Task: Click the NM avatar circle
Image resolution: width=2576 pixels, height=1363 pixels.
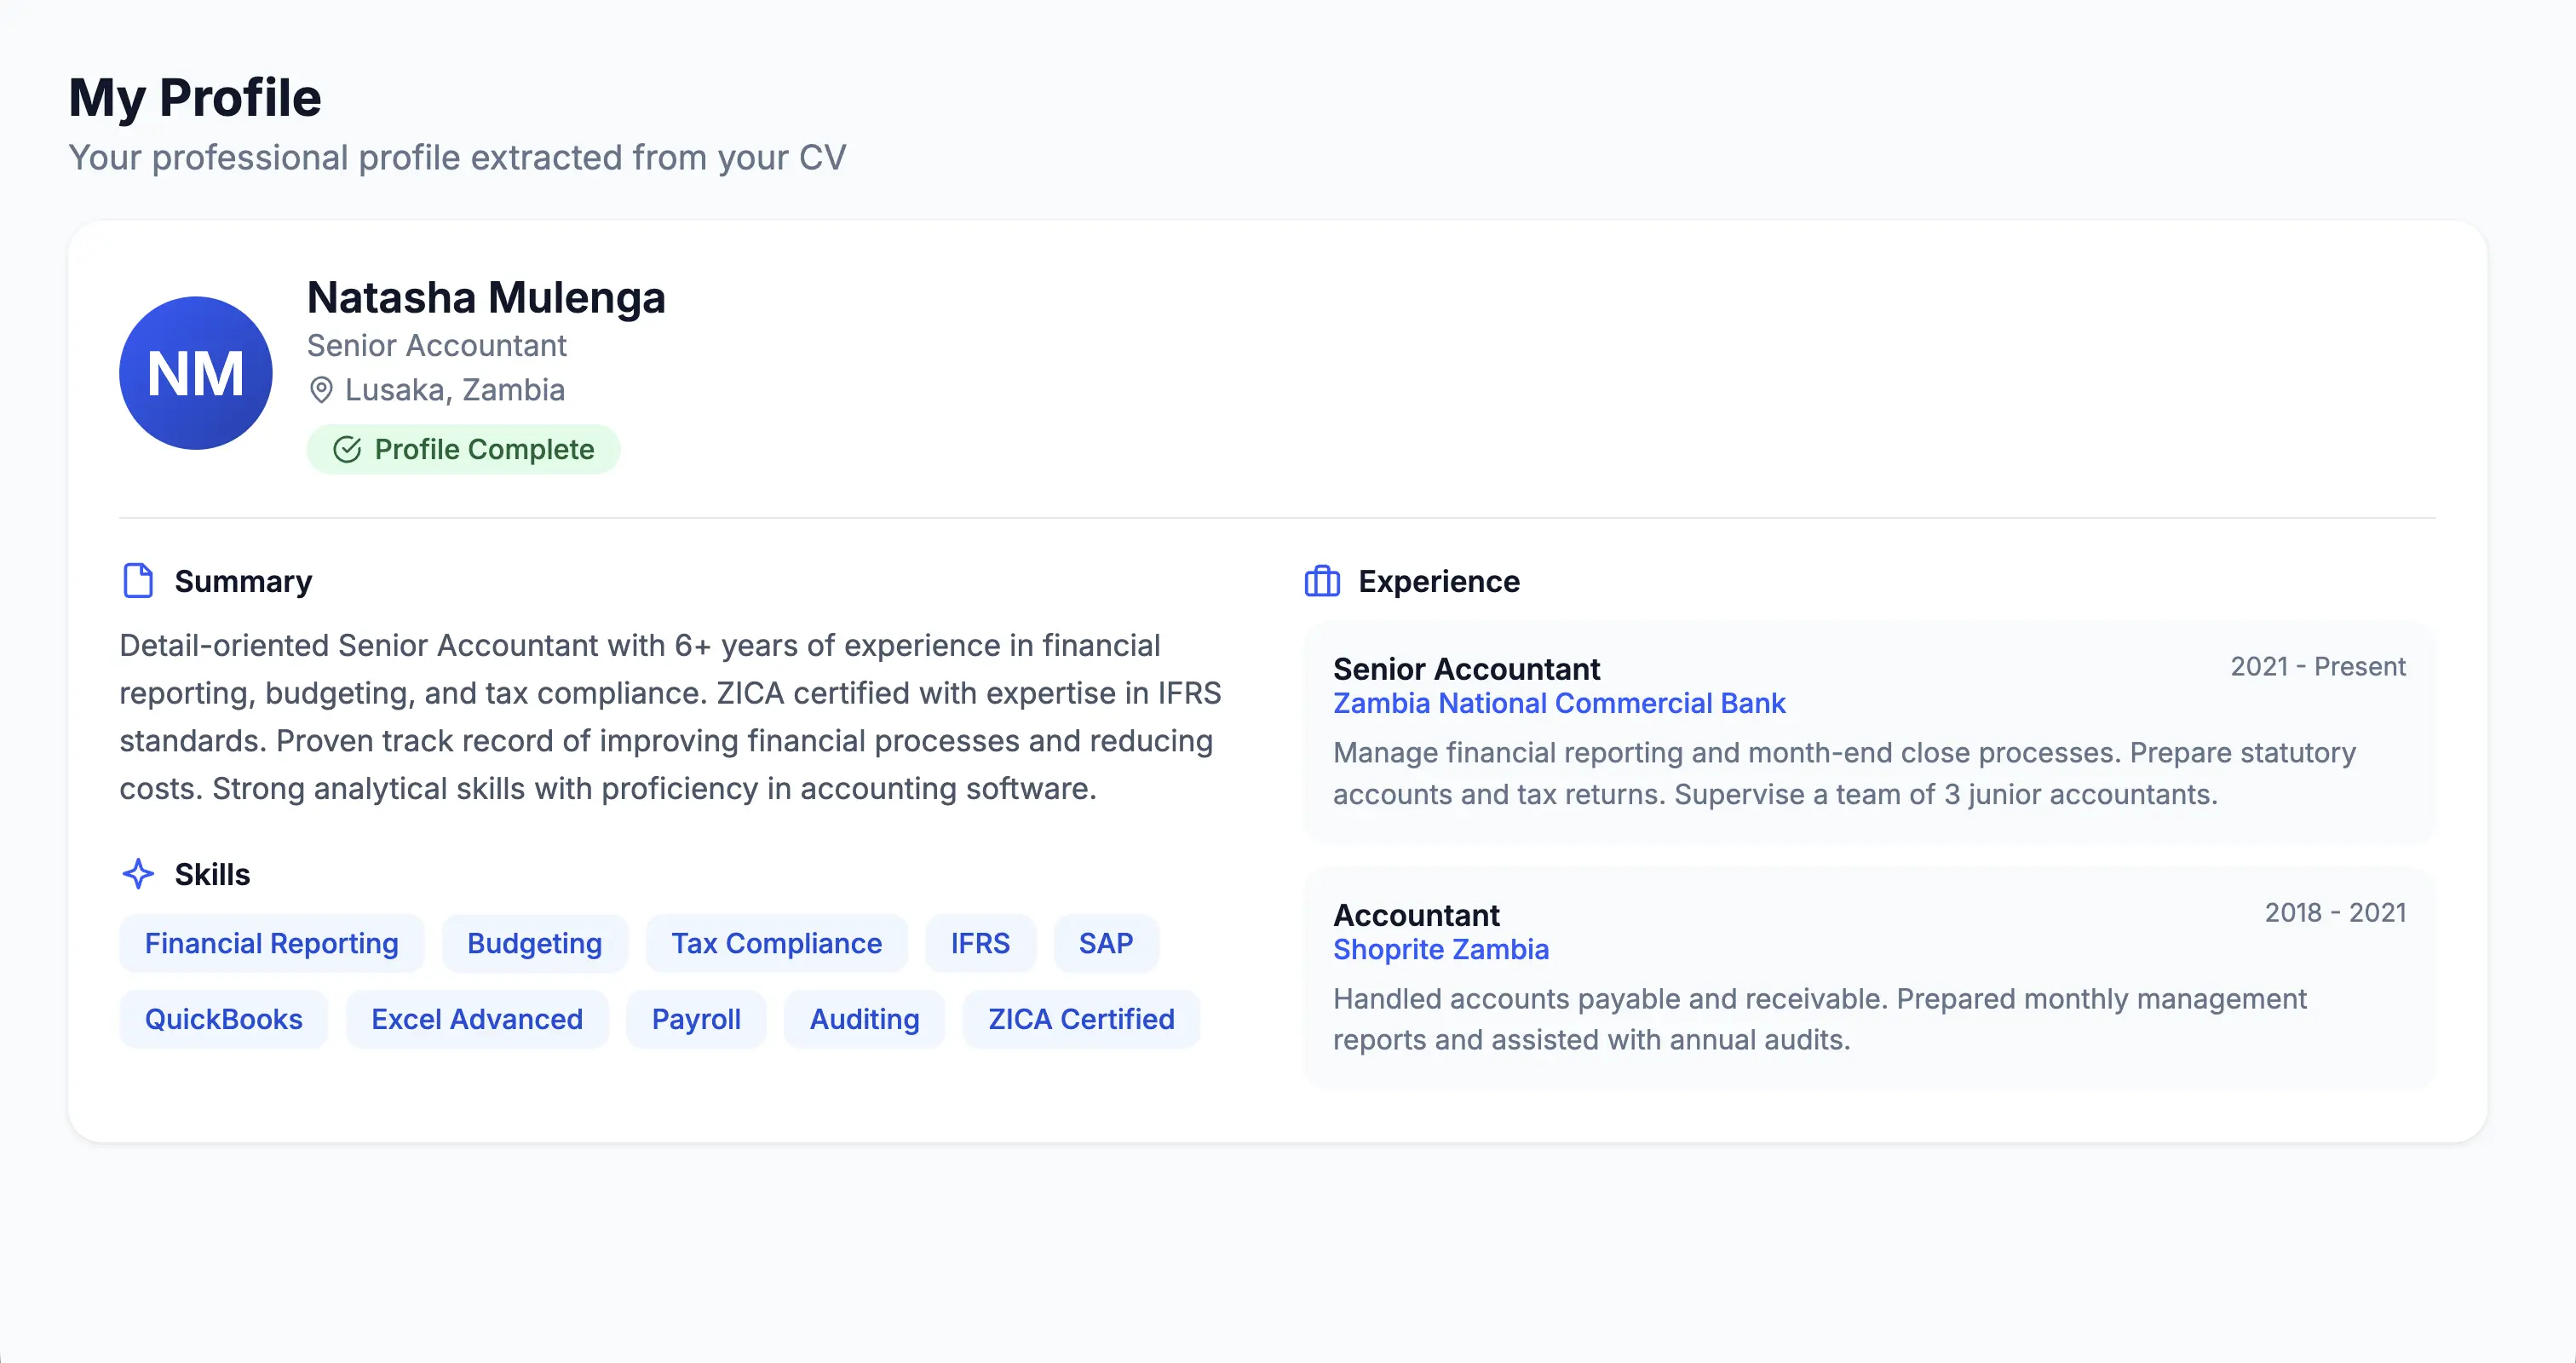Action: click(x=196, y=373)
